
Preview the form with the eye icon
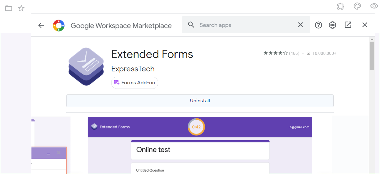(374, 6)
